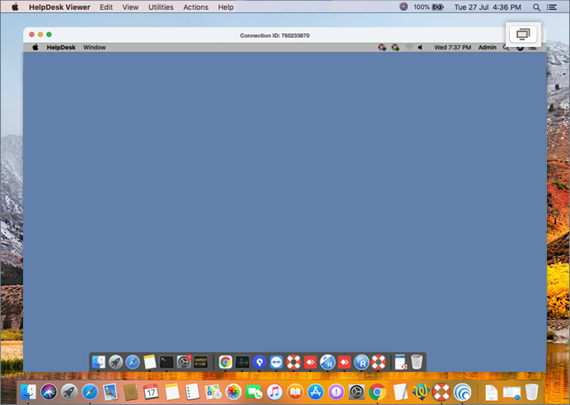Image resolution: width=570 pixels, height=405 pixels.
Task: Open Safari in the remote dock
Action: [x=133, y=361]
